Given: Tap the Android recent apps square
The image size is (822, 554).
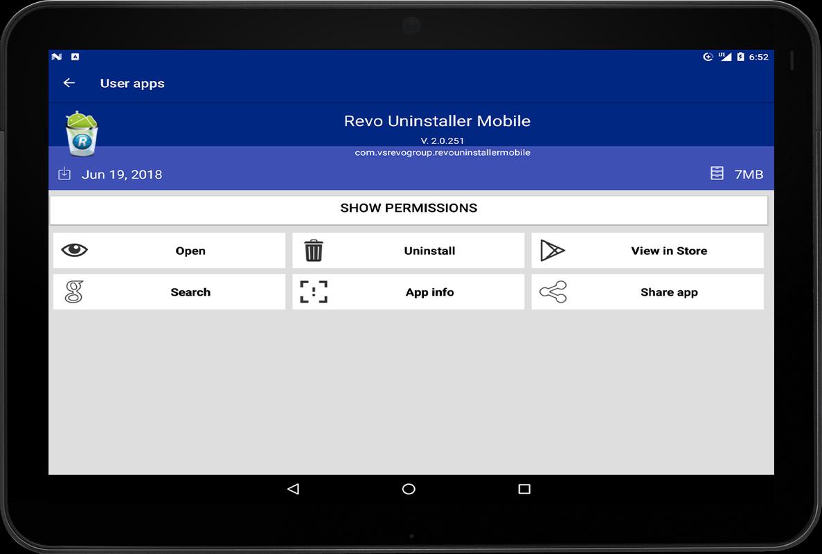Looking at the screenshot, I should click(524, 489).
